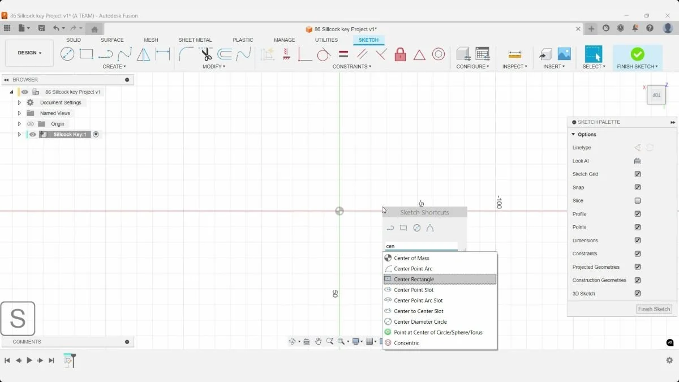Toggle the 3D Sketch checkbox
This screenshot has height=382, width=679.
tap(638, 294)
